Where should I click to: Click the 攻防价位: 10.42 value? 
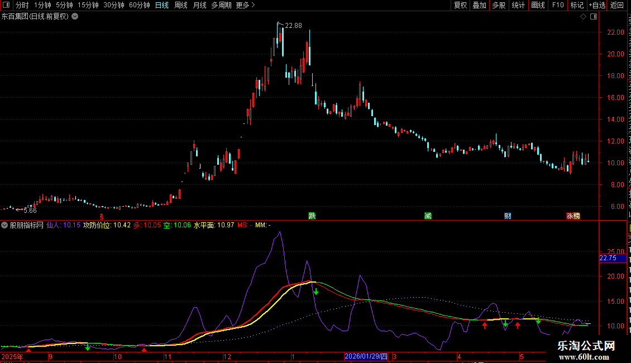coord(107,226)
